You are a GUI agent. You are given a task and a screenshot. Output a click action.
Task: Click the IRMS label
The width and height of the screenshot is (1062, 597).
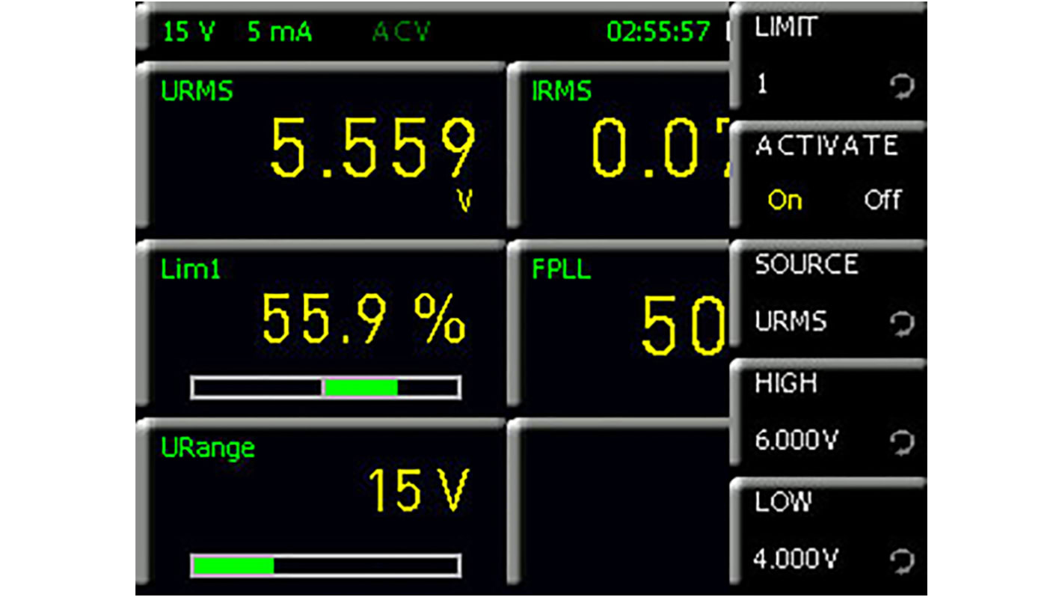click(x=562, y=91)
